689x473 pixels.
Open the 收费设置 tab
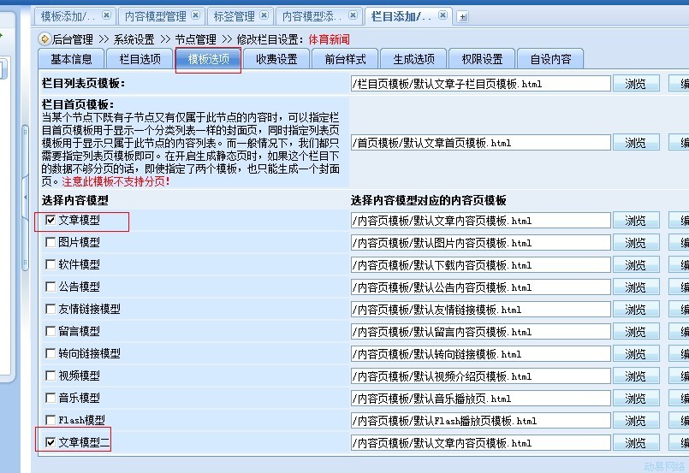[x=276, y=59]
